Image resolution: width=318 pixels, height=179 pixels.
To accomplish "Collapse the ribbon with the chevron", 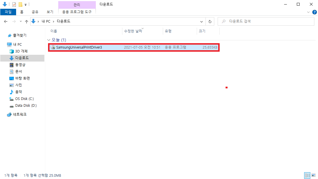I will (308, 12).
